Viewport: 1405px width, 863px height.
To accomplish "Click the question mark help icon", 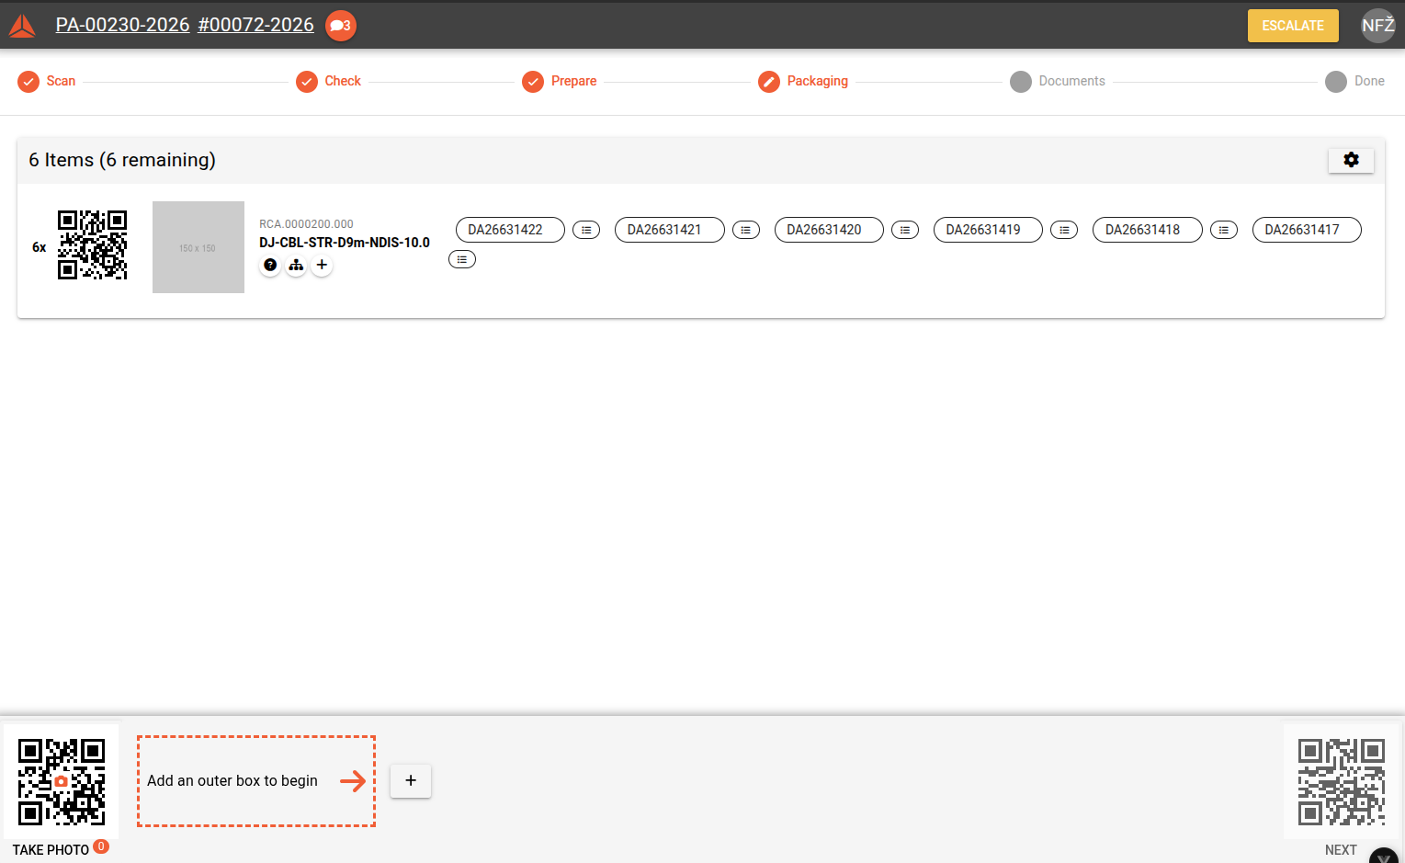I will click(x=270, y=265).
